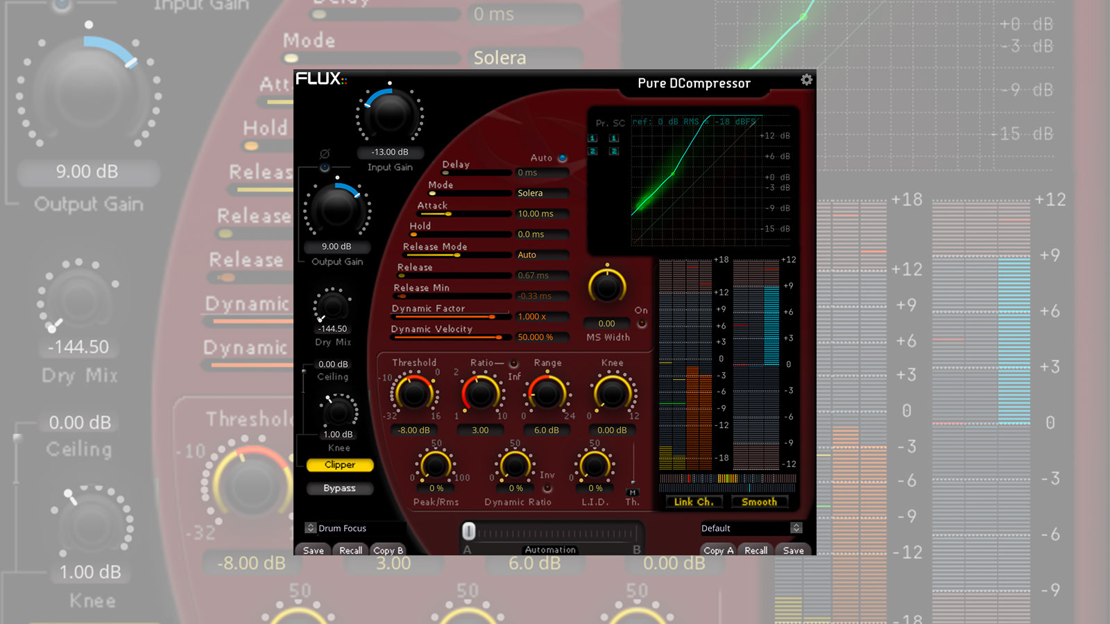Click the A/B morphing slider handle
The width and height of the screenshot is (1110, 624).
[x=469, y=531]
